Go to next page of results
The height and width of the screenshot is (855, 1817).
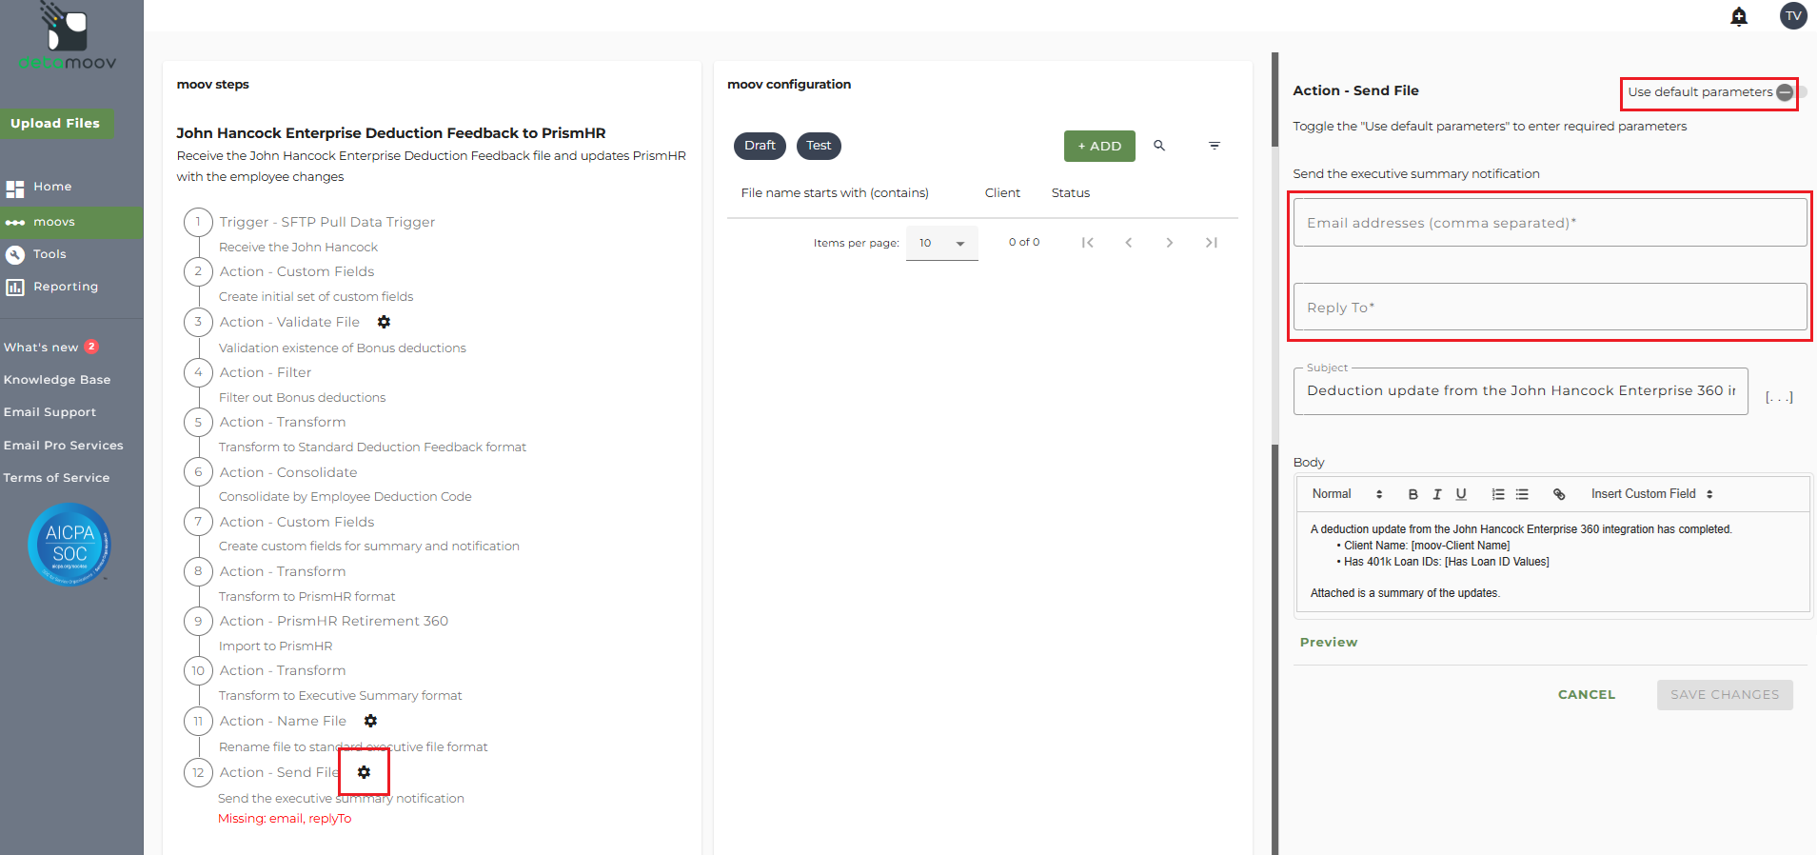(1170, 243)
